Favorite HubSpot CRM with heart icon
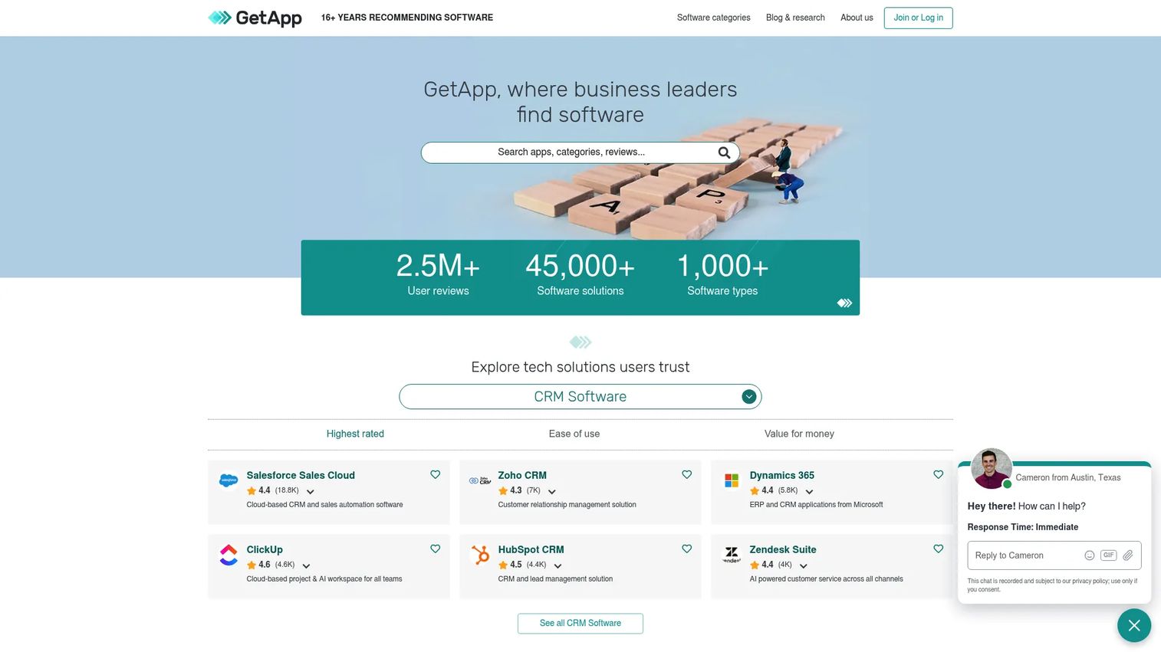This screenshot has height=652, width=1161. coord(686,549)
